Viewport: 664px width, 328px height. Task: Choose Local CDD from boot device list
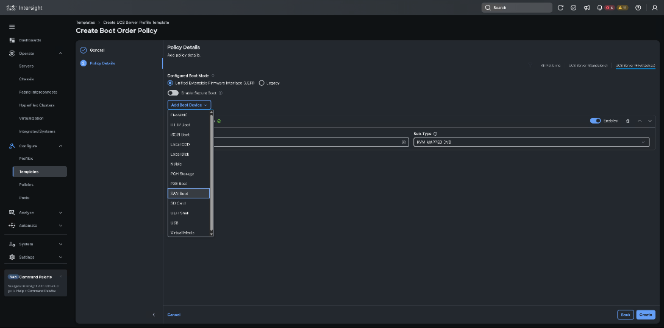pyautogui.click(x=189, y=145)
